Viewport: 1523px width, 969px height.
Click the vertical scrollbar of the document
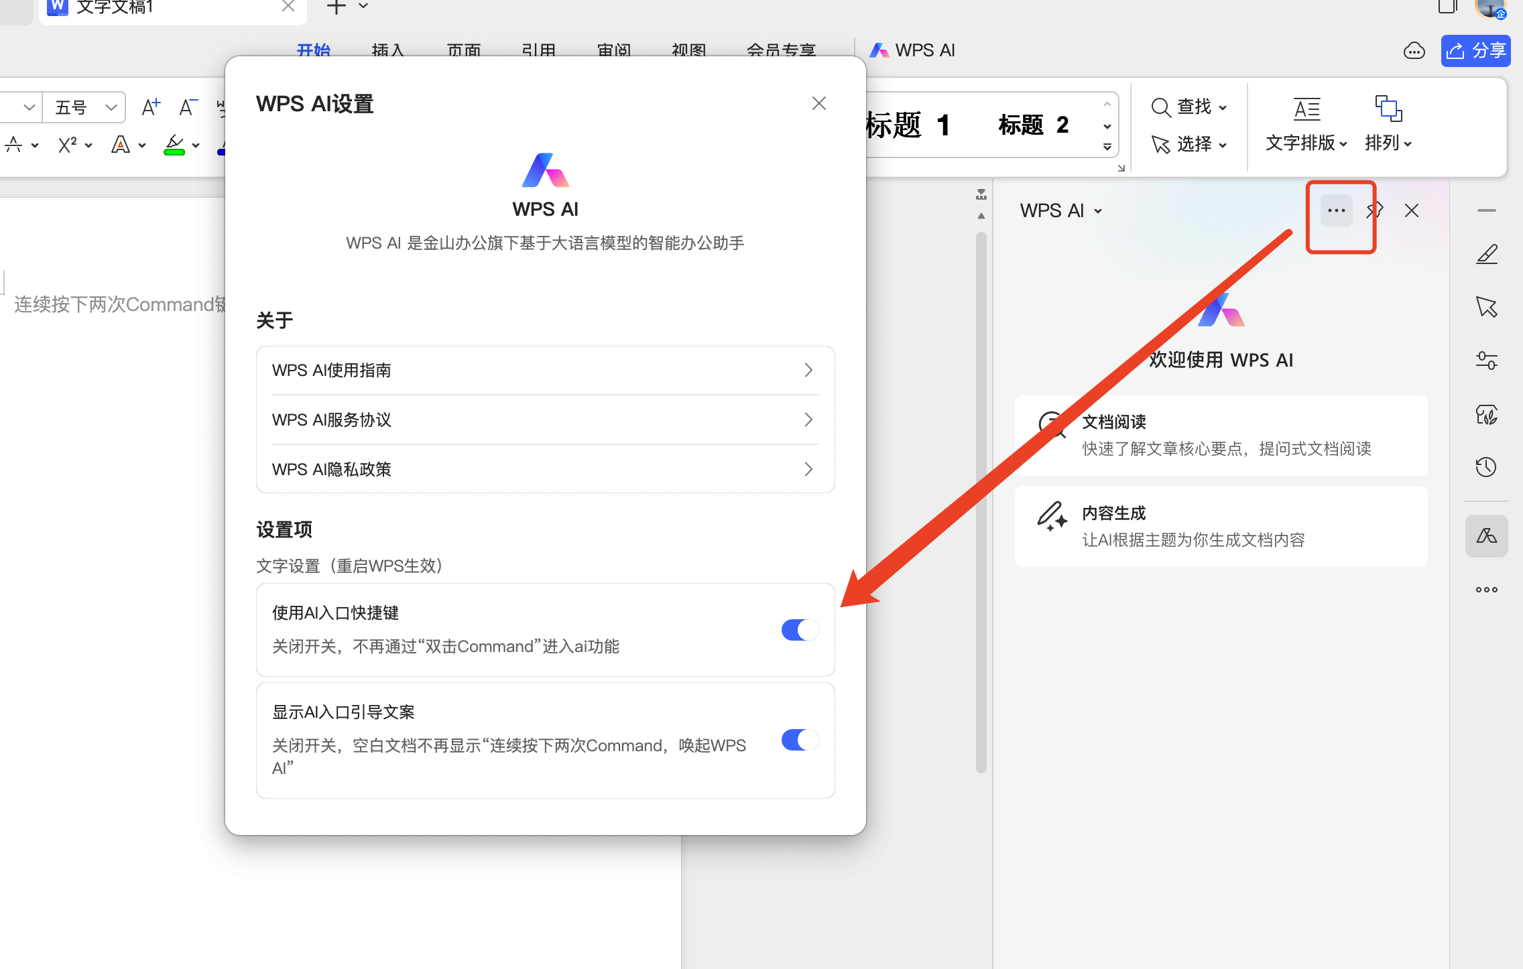pyautogui.click(x=981, y=503)
